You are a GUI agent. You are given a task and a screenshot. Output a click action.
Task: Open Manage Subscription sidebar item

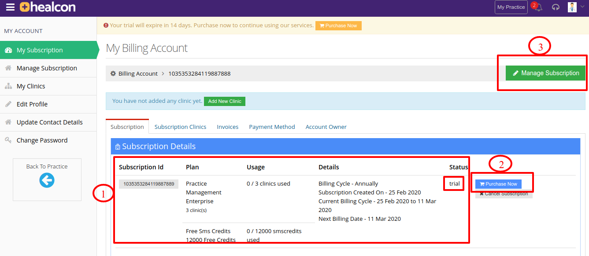(48, 68)
